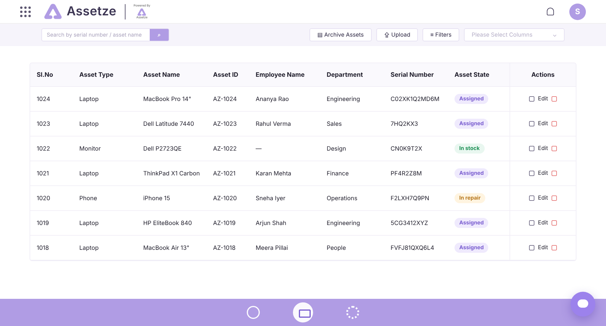Click the purple search magnifier button

point(159,35)
